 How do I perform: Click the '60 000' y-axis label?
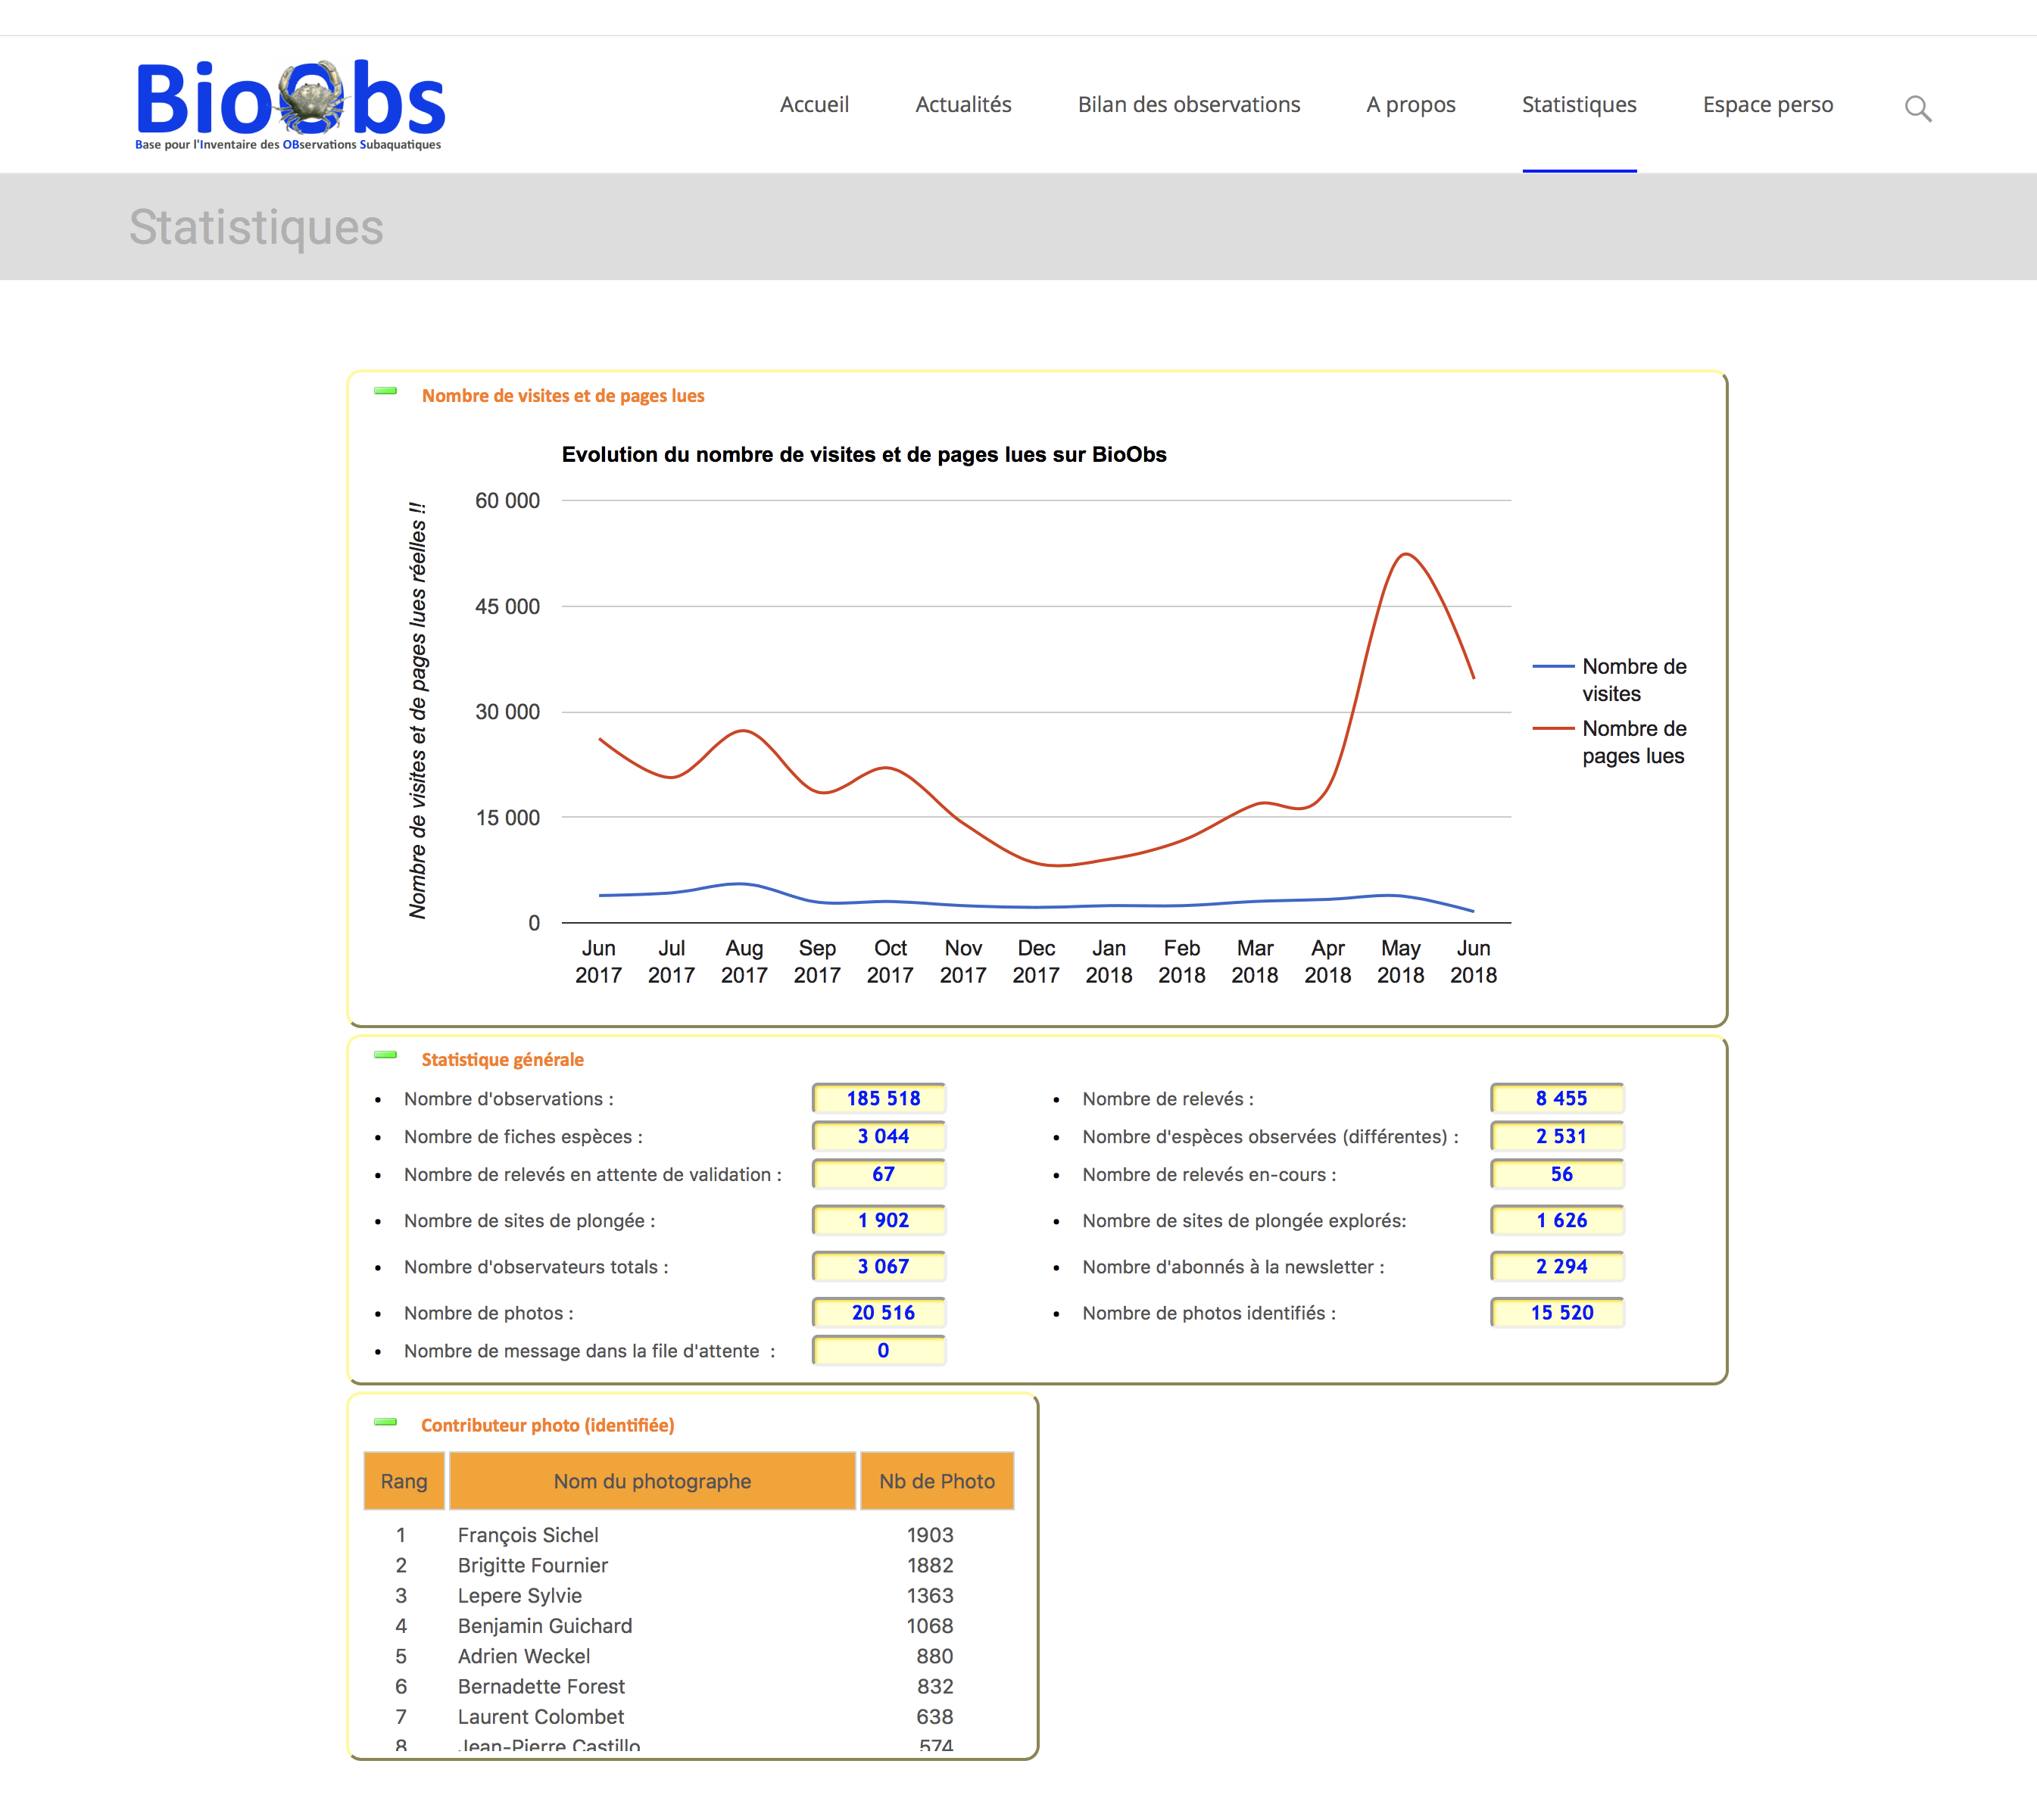pyautogui.click(x=507, y=500)
